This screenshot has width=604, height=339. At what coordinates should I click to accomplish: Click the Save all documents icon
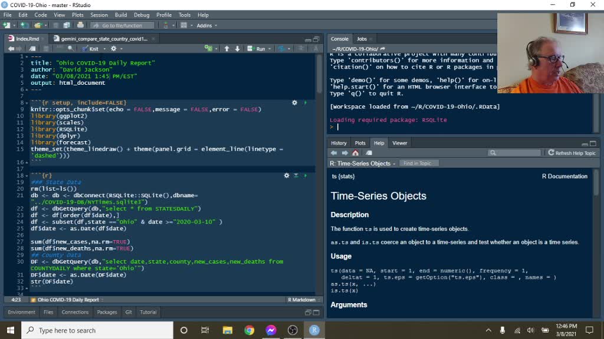[x=67, y=25]
